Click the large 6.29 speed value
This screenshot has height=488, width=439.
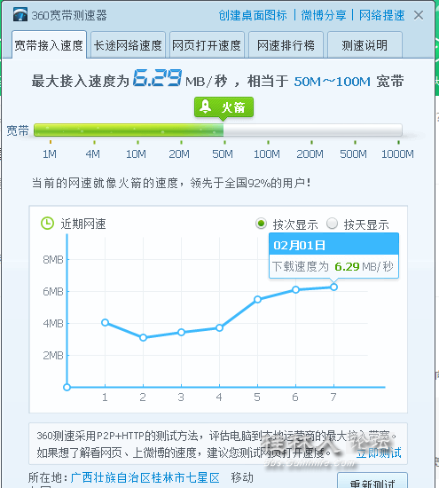158,78
